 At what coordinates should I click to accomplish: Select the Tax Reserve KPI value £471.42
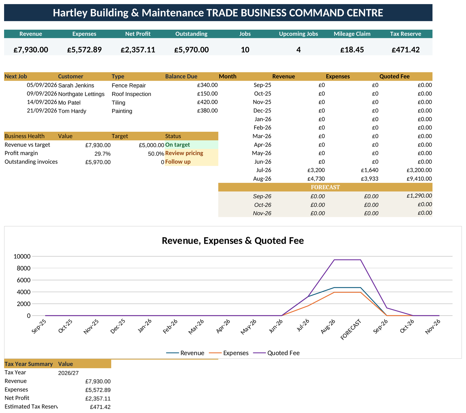406,50
